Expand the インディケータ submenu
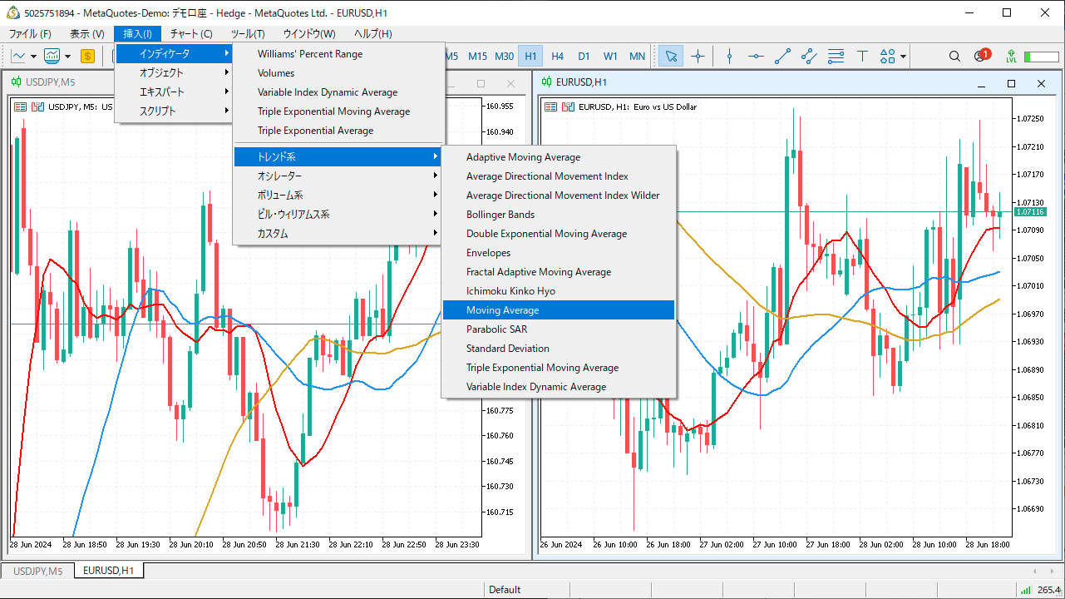The image size is (1065, 599). [x=174, y=53]
